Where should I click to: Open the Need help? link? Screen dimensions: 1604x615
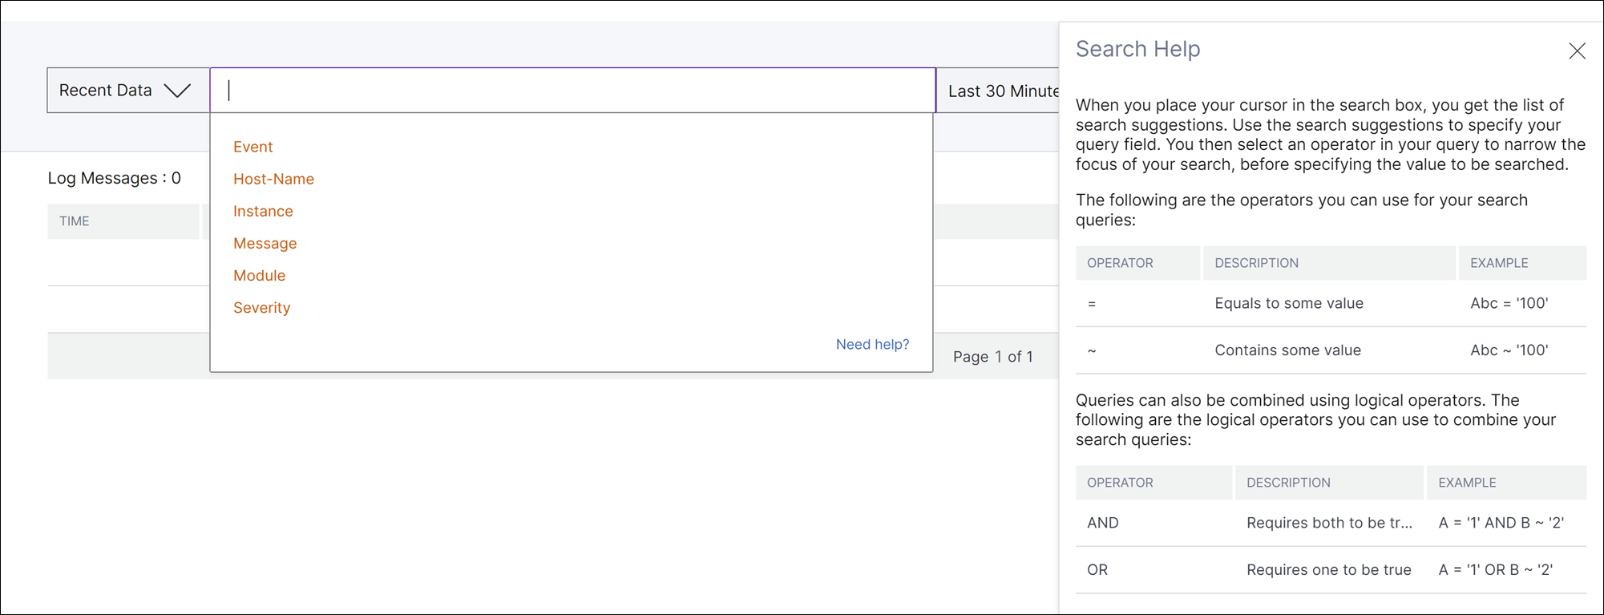(872, 344)
